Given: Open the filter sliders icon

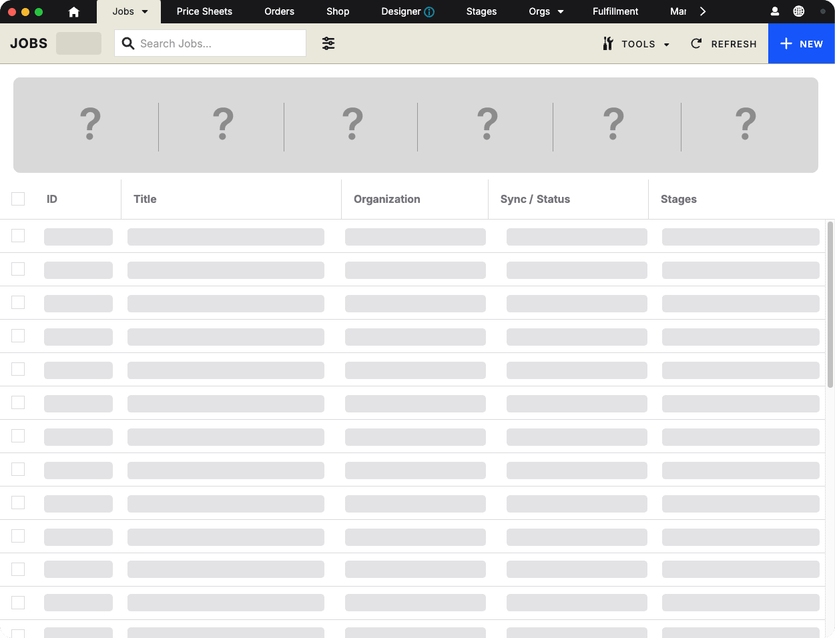Looking at the screenshot, I should point(328,43).
